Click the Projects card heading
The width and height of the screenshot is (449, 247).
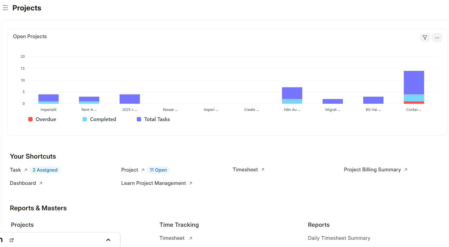point(22,225)
